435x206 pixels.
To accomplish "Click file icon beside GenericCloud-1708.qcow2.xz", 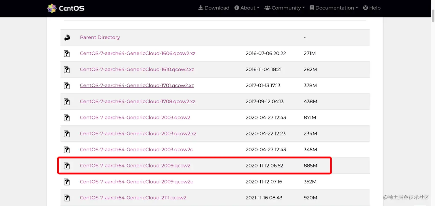I will click(x=67, y=102).
